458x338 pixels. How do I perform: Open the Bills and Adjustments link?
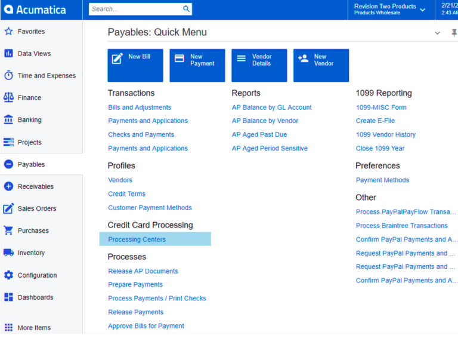[140, 107]
